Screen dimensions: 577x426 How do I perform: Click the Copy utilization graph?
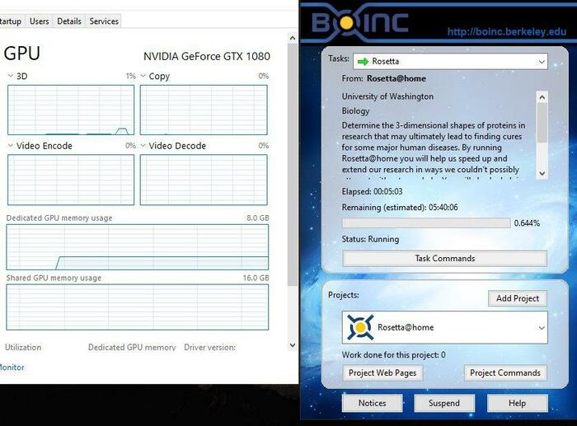[x=204, y=110]
